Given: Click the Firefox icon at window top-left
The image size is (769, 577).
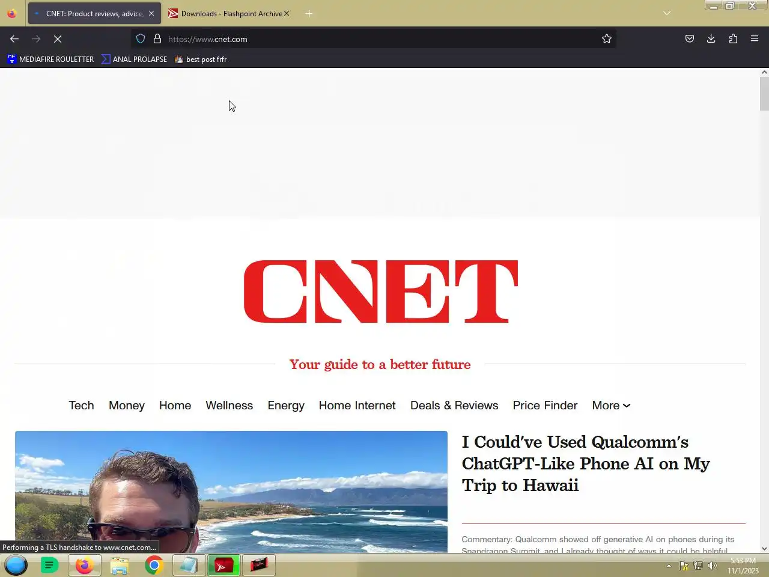Looking at the screenshot, I should click(11, 13).
